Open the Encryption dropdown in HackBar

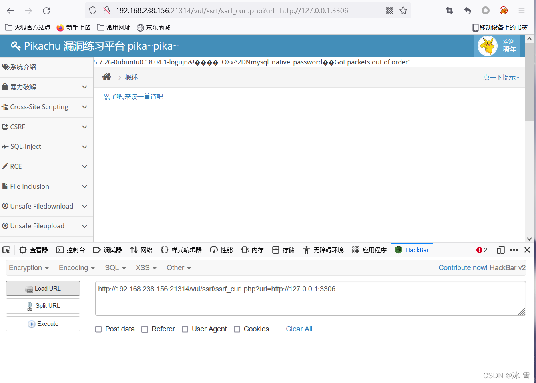pos(29,268)
